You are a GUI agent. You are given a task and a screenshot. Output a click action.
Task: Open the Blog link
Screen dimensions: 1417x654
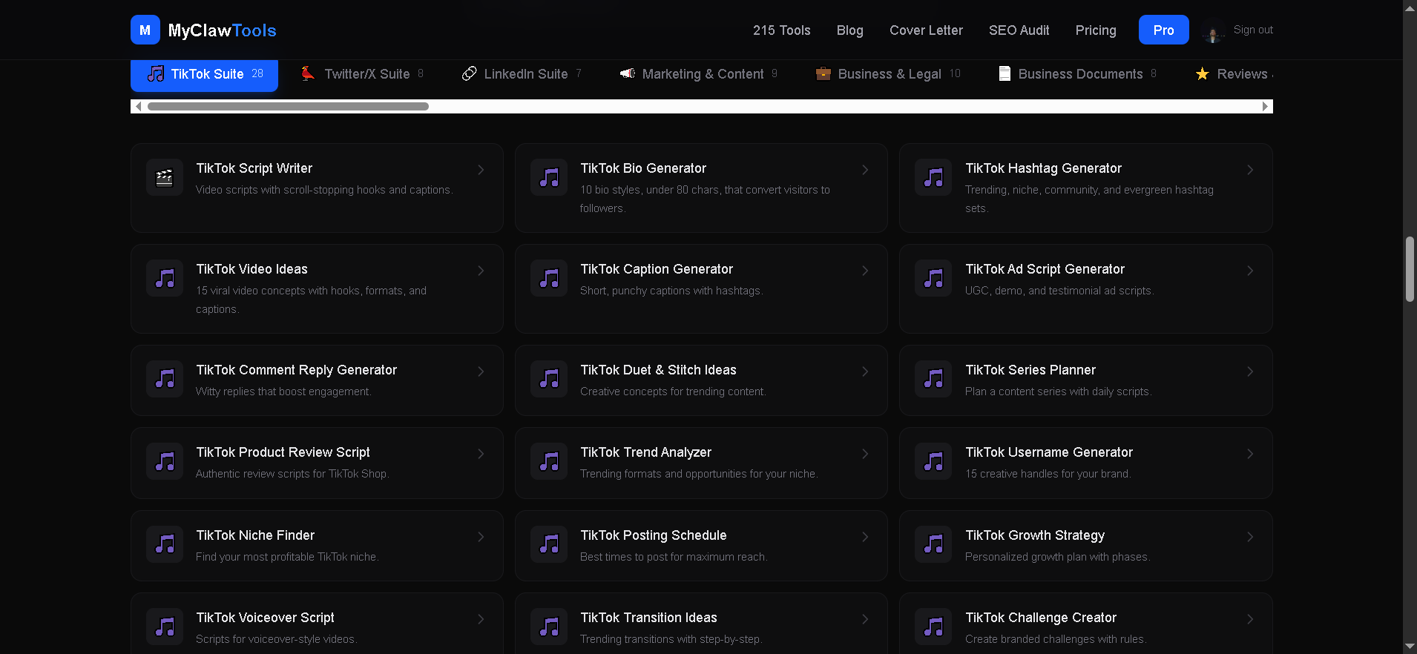(850, 30)
